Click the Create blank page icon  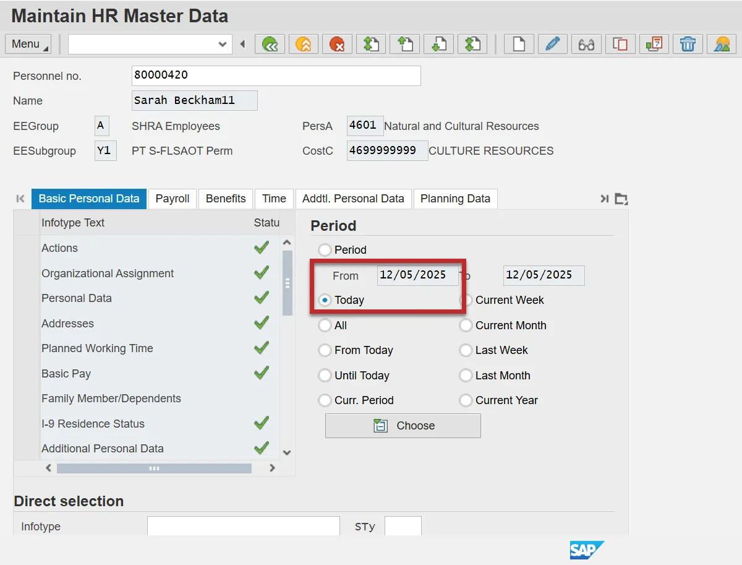pos(519,44)
